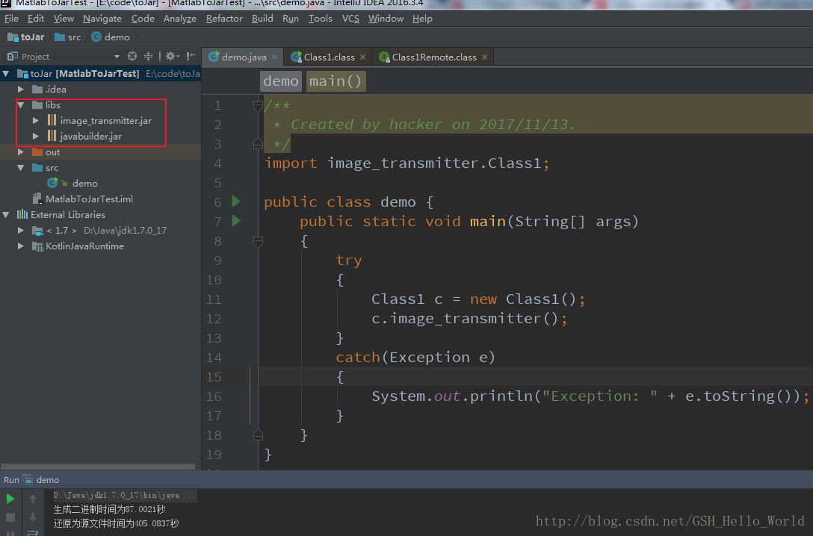Collapse the toJar project root node
Viewport: 813px width, 536px height.
click(6, 74)
